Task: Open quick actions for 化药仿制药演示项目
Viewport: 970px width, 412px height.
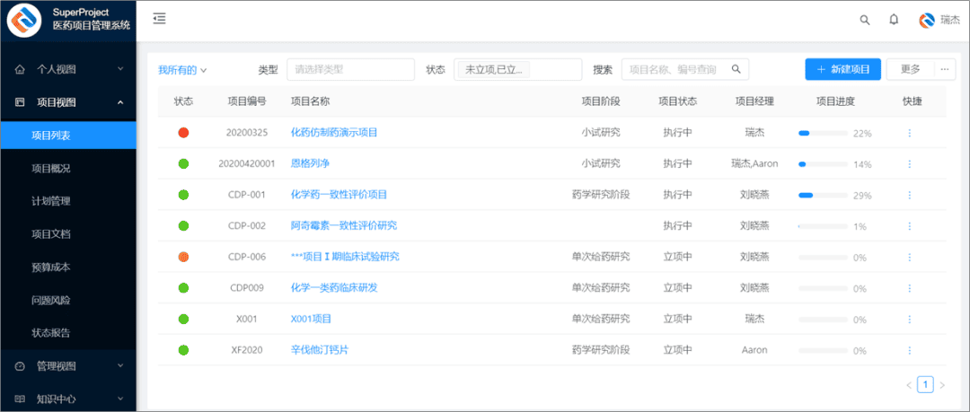Action: (909, 133)
